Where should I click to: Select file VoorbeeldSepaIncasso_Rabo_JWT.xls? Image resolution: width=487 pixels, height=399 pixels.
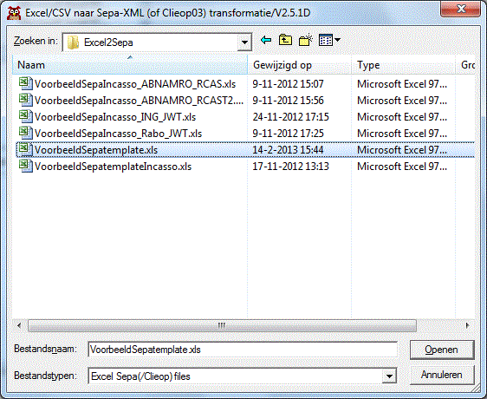pos(119,134)
